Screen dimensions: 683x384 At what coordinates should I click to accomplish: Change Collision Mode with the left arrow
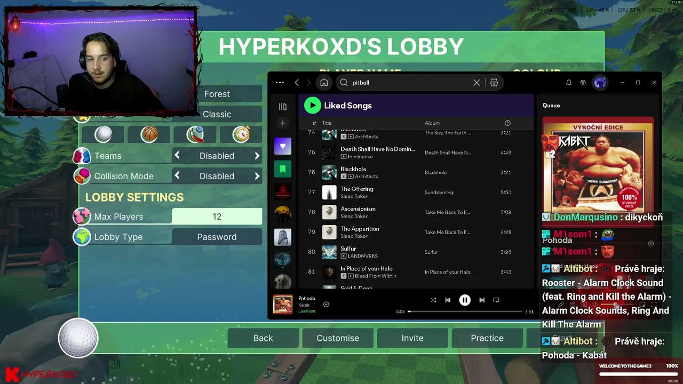(x=177, y=176)
